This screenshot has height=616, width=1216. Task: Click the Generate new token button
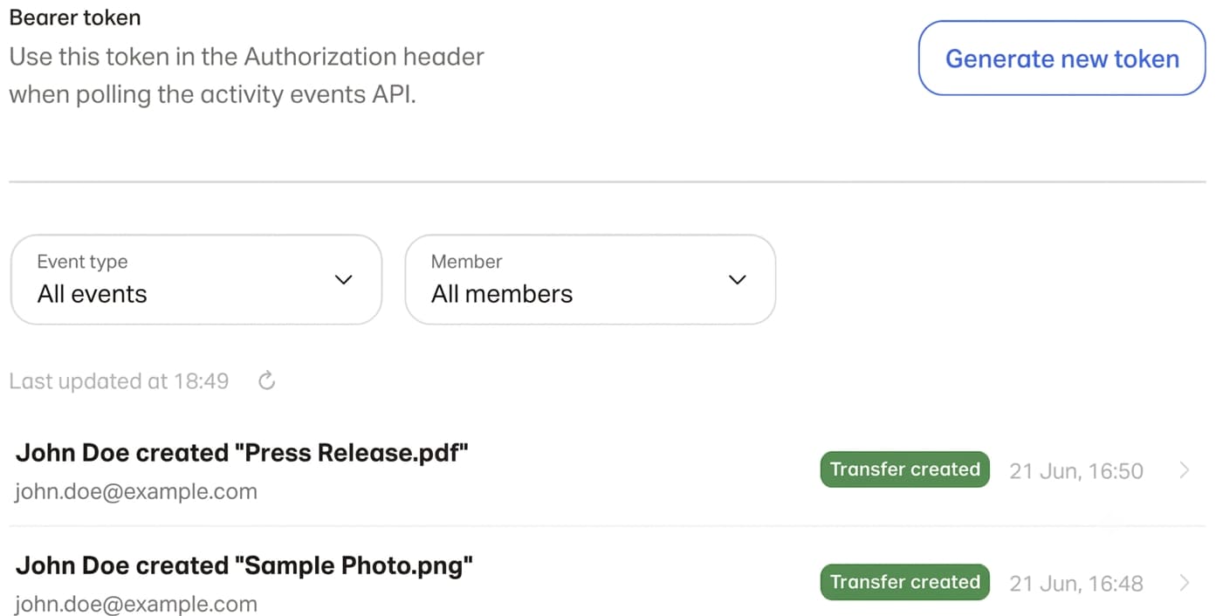tap(1061, 58)
